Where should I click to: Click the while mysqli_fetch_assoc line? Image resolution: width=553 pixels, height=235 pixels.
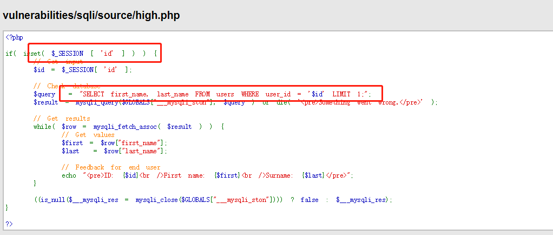point(129,127)
